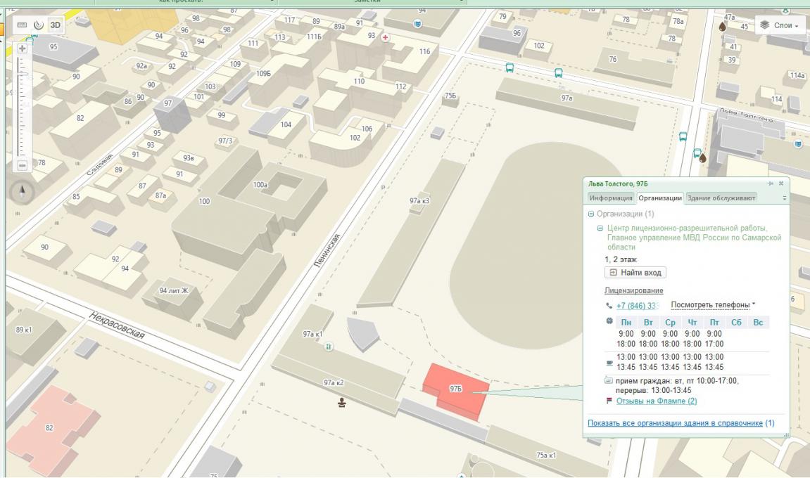This screenshot has width=810, height=478.
Task: Click the compass north arrow
Action: pos(23,191)
